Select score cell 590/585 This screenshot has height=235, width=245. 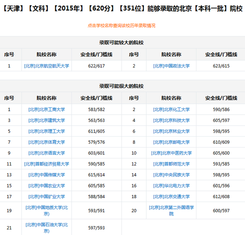tap(96, 164)
